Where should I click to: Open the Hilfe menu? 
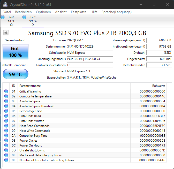(94, 12)
